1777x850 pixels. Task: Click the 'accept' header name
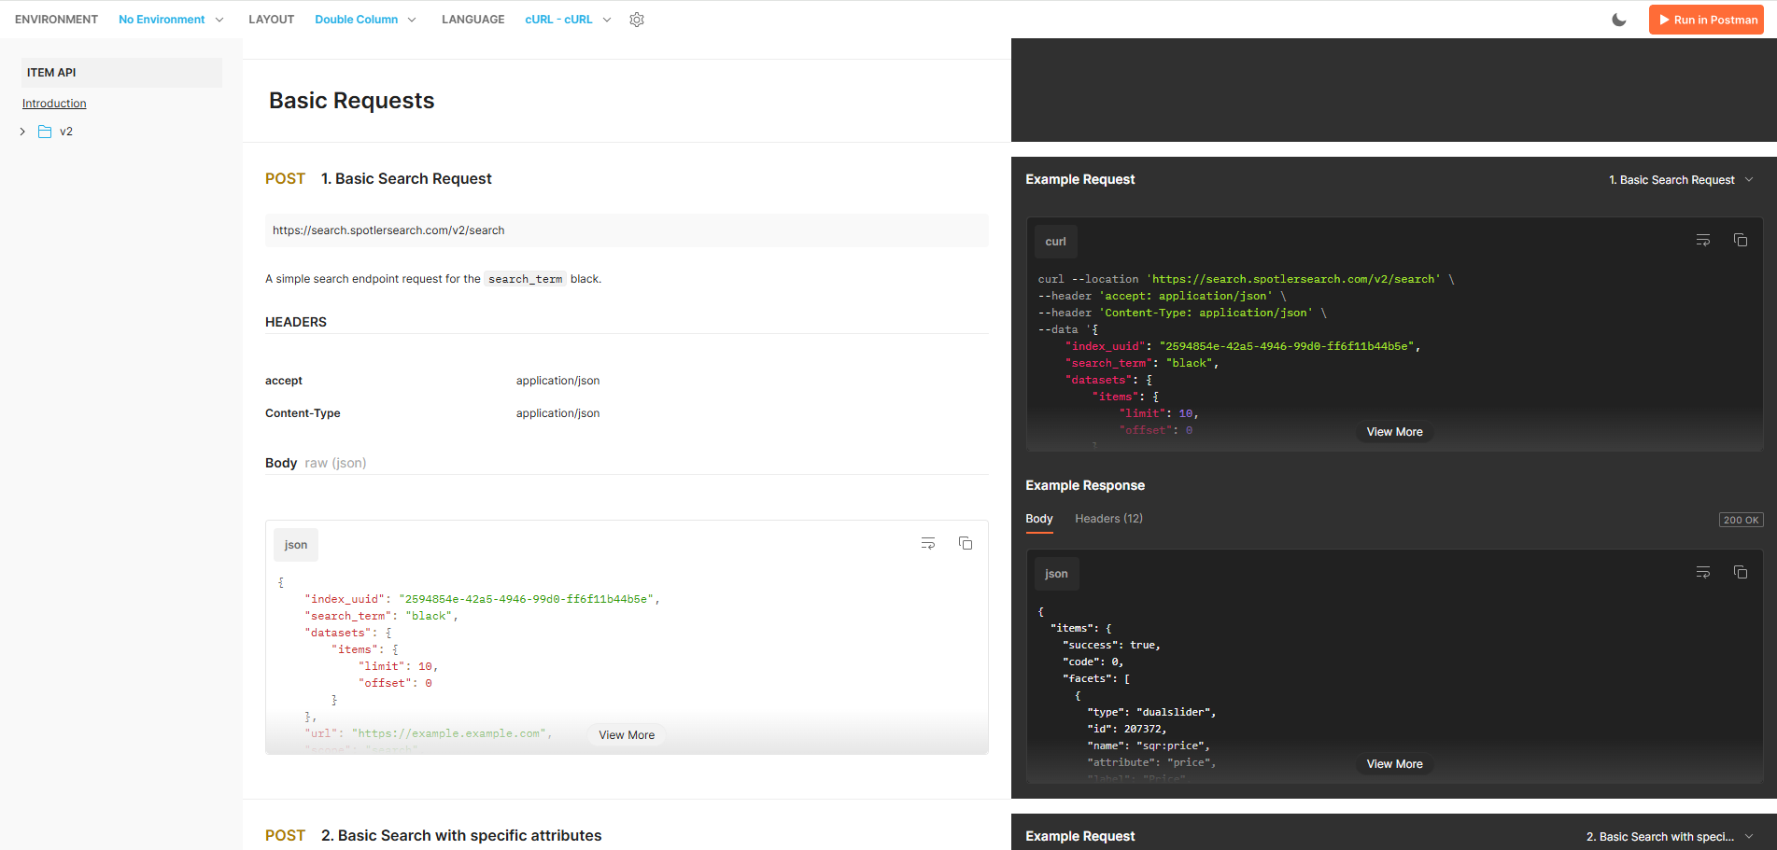click(x=284, y=381)
